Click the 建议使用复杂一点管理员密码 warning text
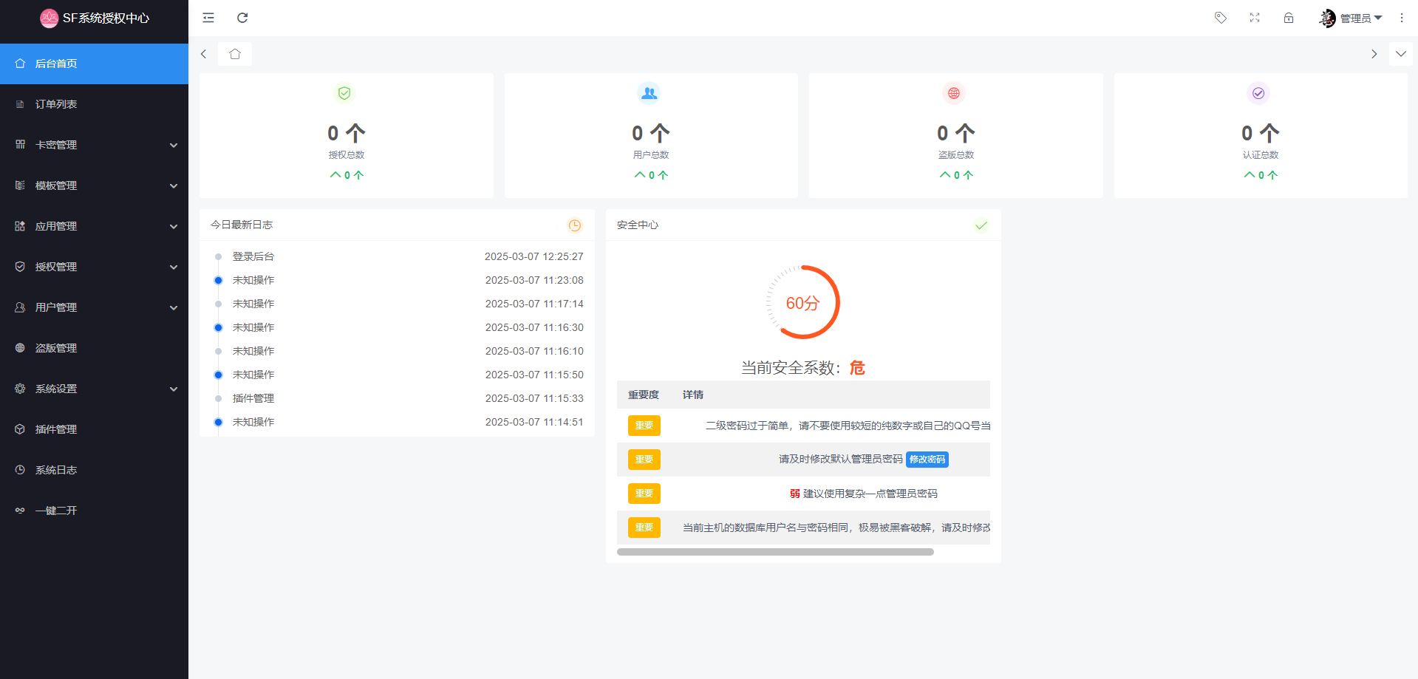 click(870, 494)
